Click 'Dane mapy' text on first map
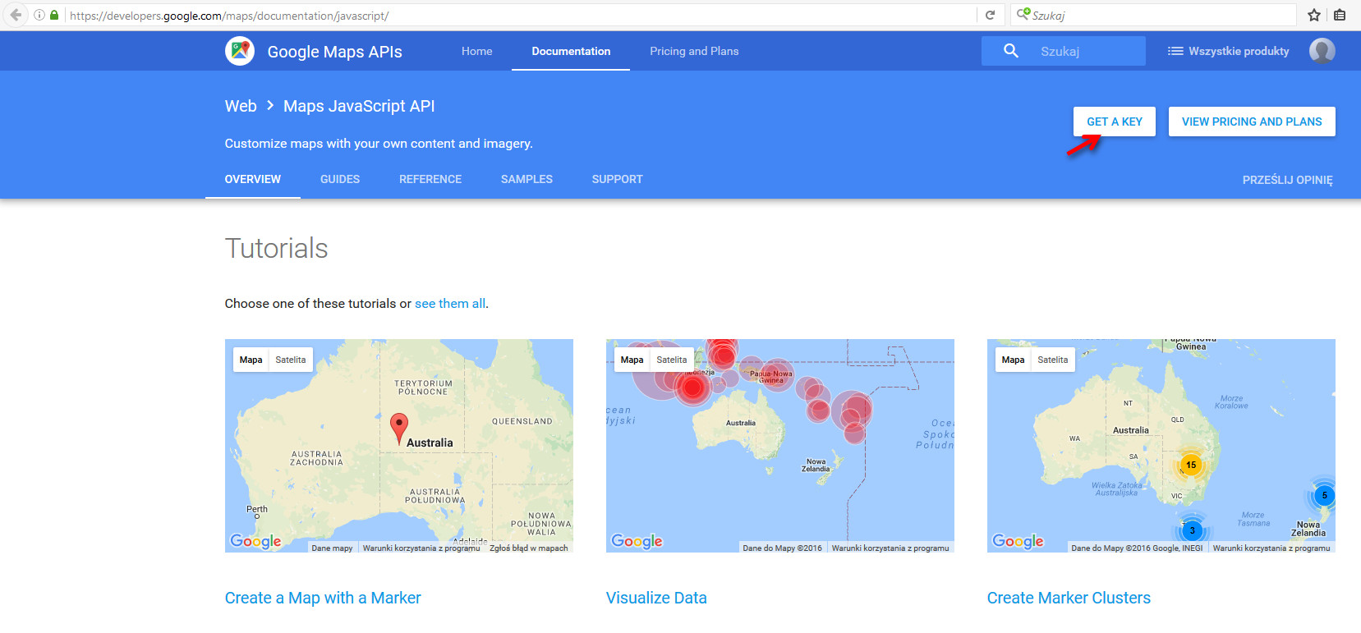Screen dimensions: 1361x633 [x=332, y=548]
